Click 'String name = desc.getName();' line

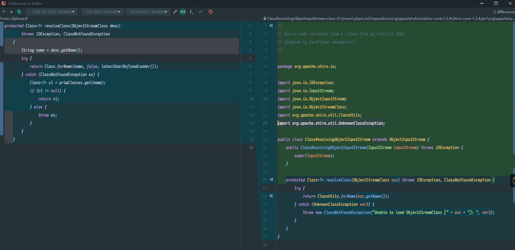[52, 50]
